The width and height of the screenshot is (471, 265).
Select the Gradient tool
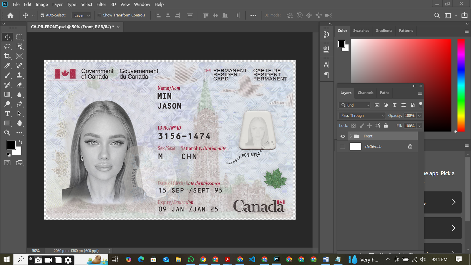[7, 95]
